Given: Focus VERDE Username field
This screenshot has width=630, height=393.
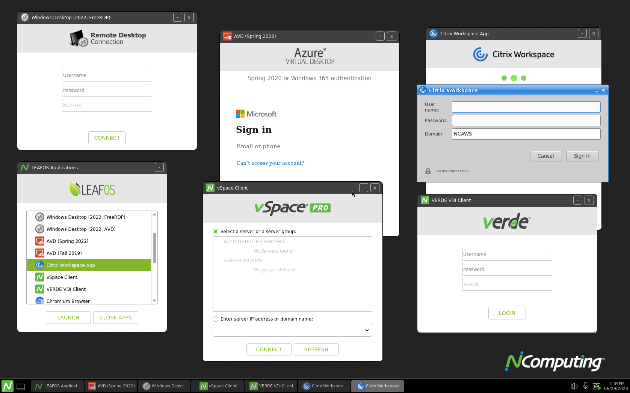Looking at the screenshot, I should point(507,254).
